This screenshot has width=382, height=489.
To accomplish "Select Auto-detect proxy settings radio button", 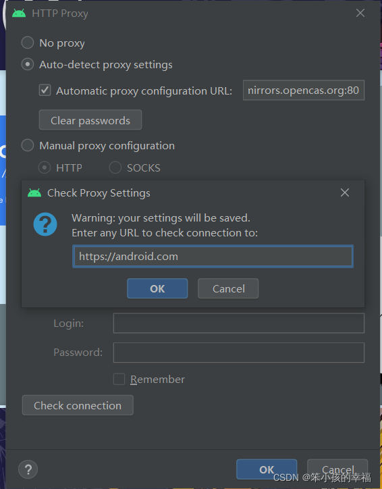I will pyautogui.click(x=28, y=64).
